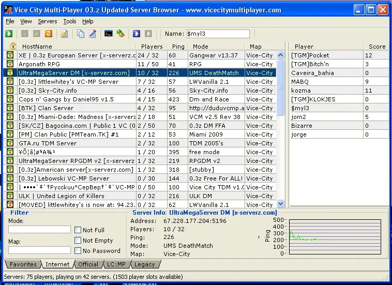Click the server address 67.228.177.204:5196

(195, 221)
